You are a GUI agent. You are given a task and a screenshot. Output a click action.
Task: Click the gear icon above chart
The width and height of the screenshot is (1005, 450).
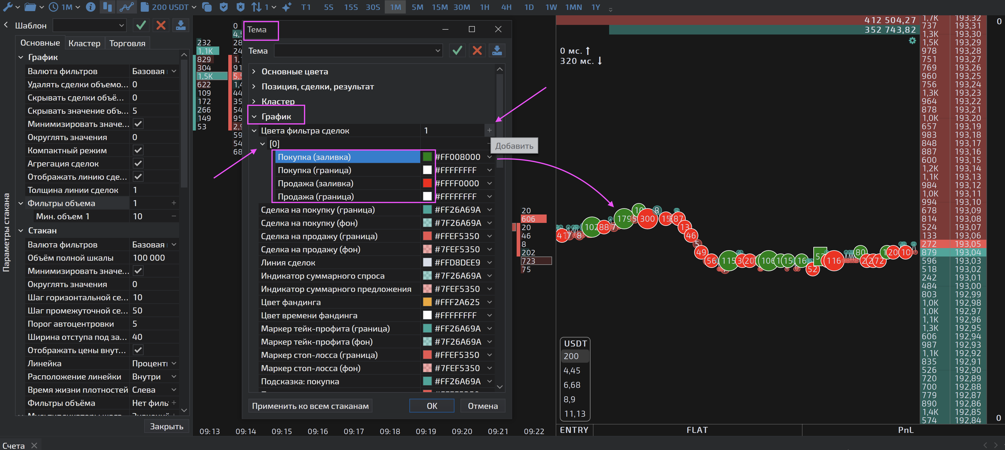coord(912,41)
